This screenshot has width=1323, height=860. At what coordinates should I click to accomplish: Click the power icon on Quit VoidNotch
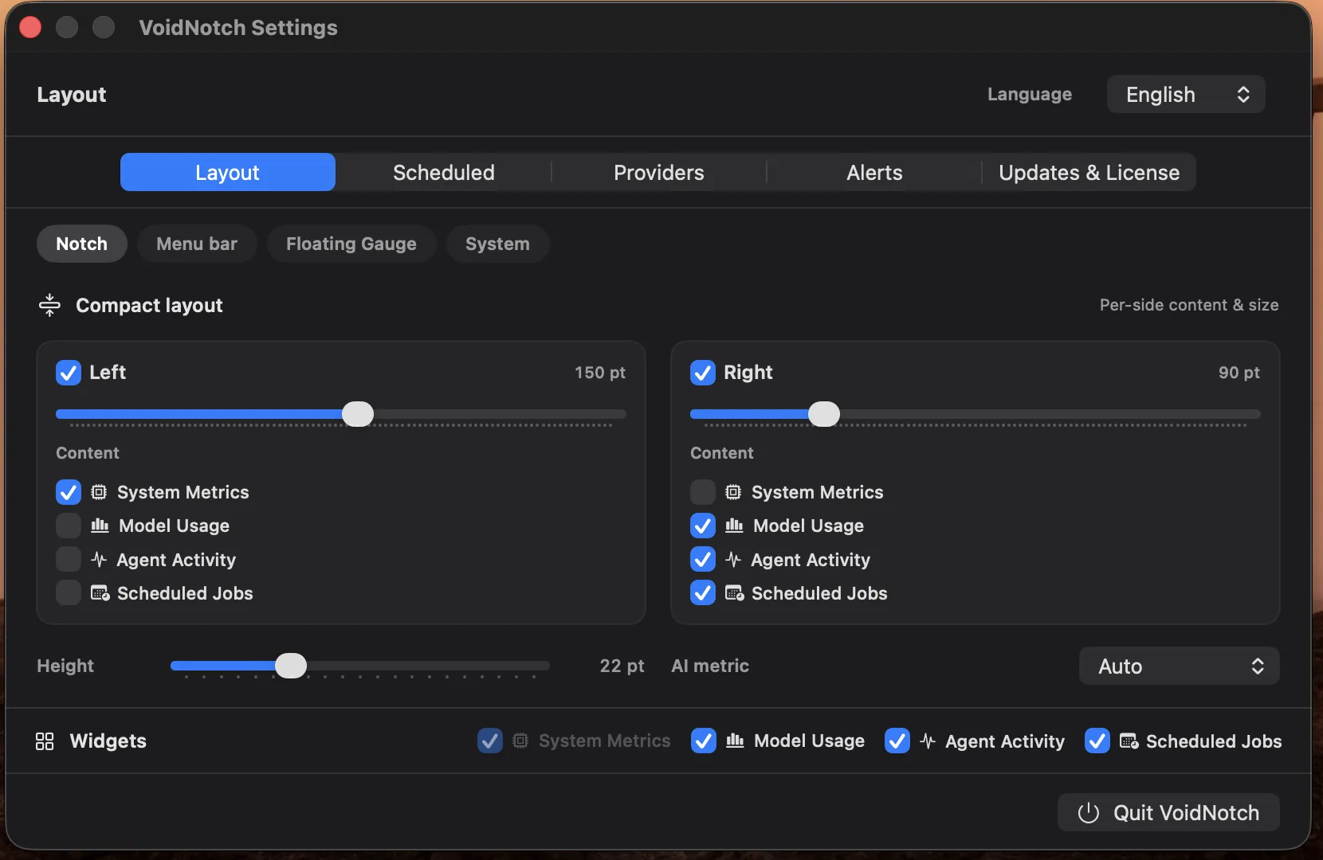coord(1089,813)
